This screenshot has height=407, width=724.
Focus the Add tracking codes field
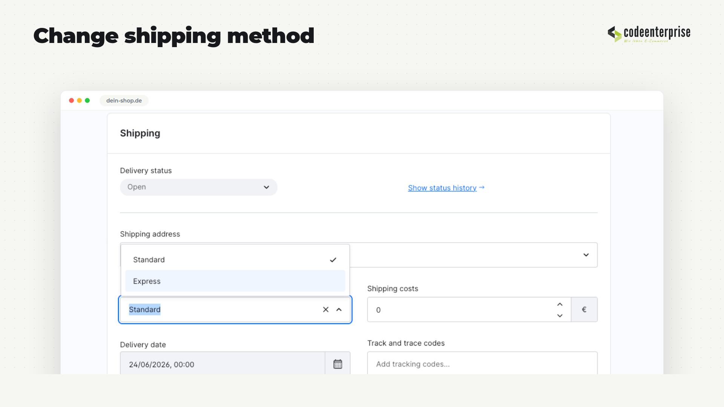coord(482,364)
